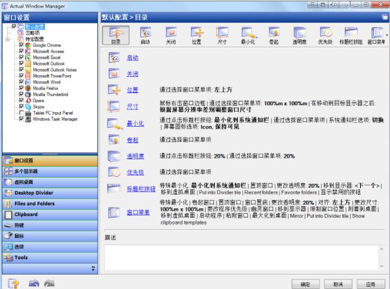Screen dimensions: 390x289
Task: Expand more toolbar items arrow
Action: pos(387,35)
